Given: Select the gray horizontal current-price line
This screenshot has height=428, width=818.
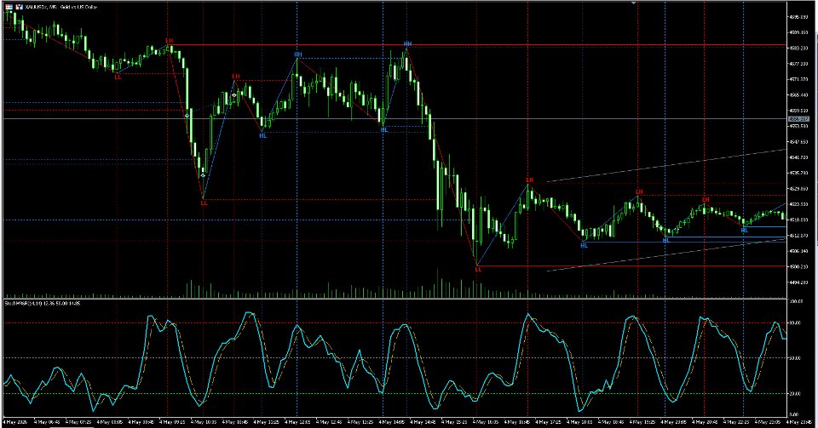Looking at the screenshot, I should point(395,119).
